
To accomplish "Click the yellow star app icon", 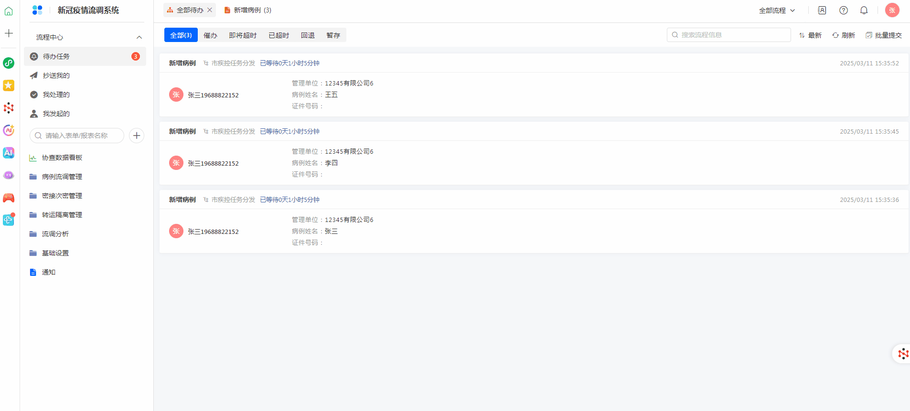I will click(x=9, y=85).
